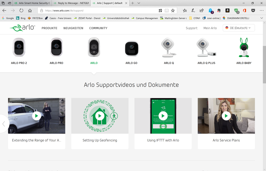Open the Mein Arlo link
The width and height of the screenshot is (266, 171).
(x=210, y=28)
